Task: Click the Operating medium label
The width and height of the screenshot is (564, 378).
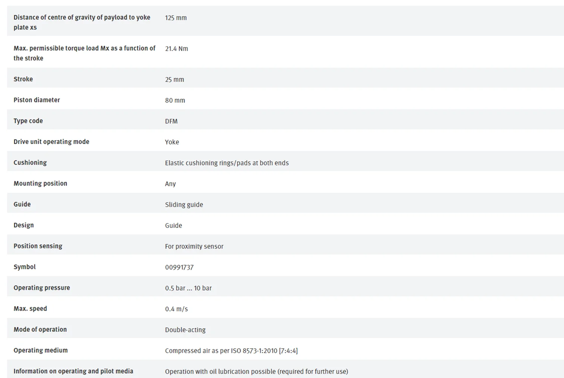Action: point(41,351)
